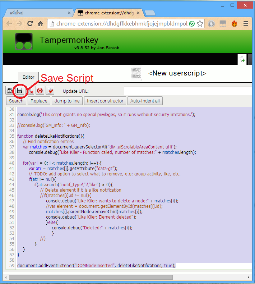This screenshot has width=255, height=284.
Task: Click the Auto-Indent all button
Action: (x=145, y=101)
